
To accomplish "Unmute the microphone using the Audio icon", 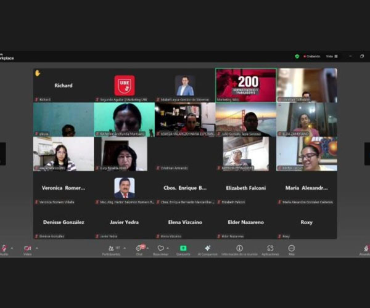I will click(x=4, y=248).
